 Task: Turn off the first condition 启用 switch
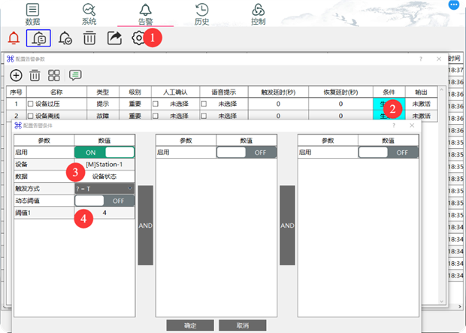(104, 153)
